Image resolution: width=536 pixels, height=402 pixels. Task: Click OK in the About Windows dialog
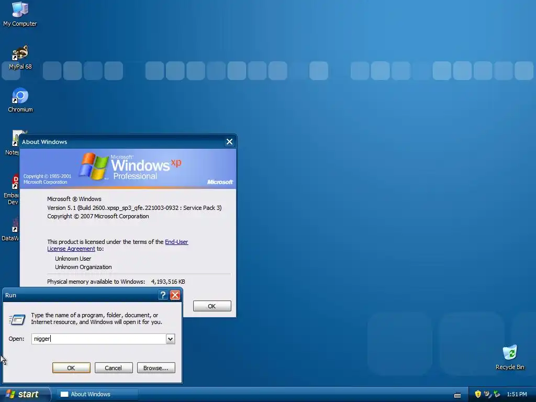[212, 306]
